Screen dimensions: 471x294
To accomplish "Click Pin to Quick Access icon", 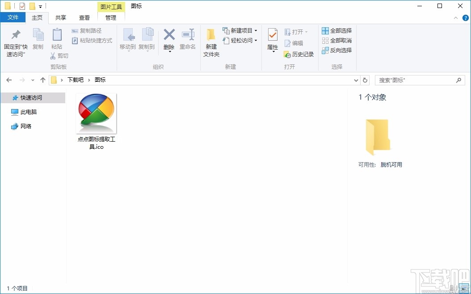I will pos(15,39).
